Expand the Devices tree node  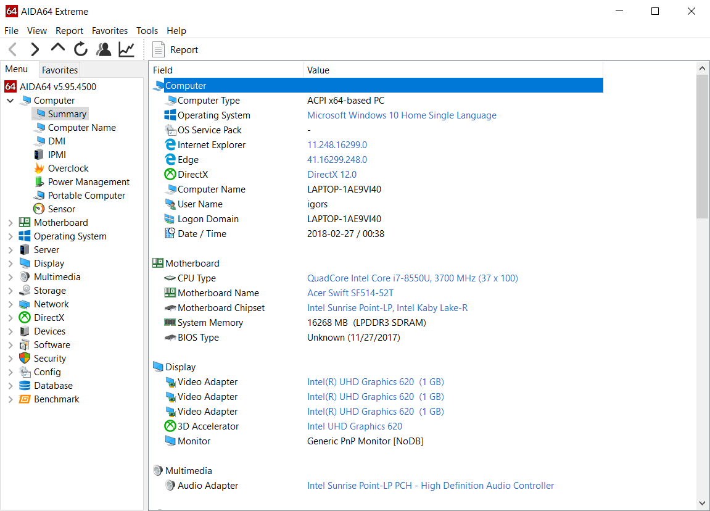10,331
